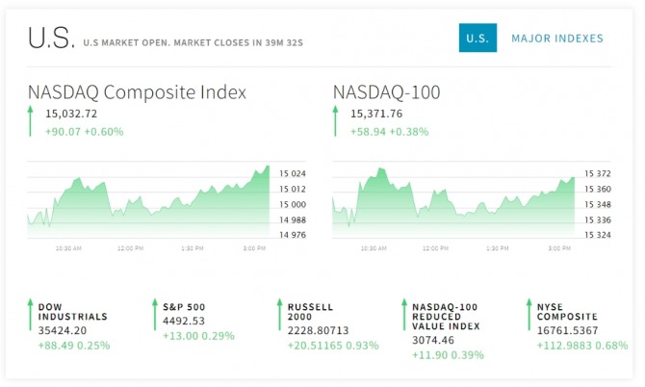Click the NASDAQ Composite Index area chart
The width and height of the screenshot is (645, 387).
149,202
